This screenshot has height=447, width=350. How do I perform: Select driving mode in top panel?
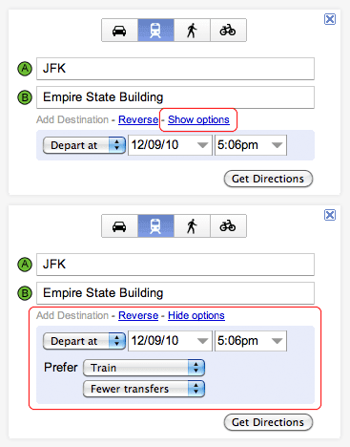point(119,31)
